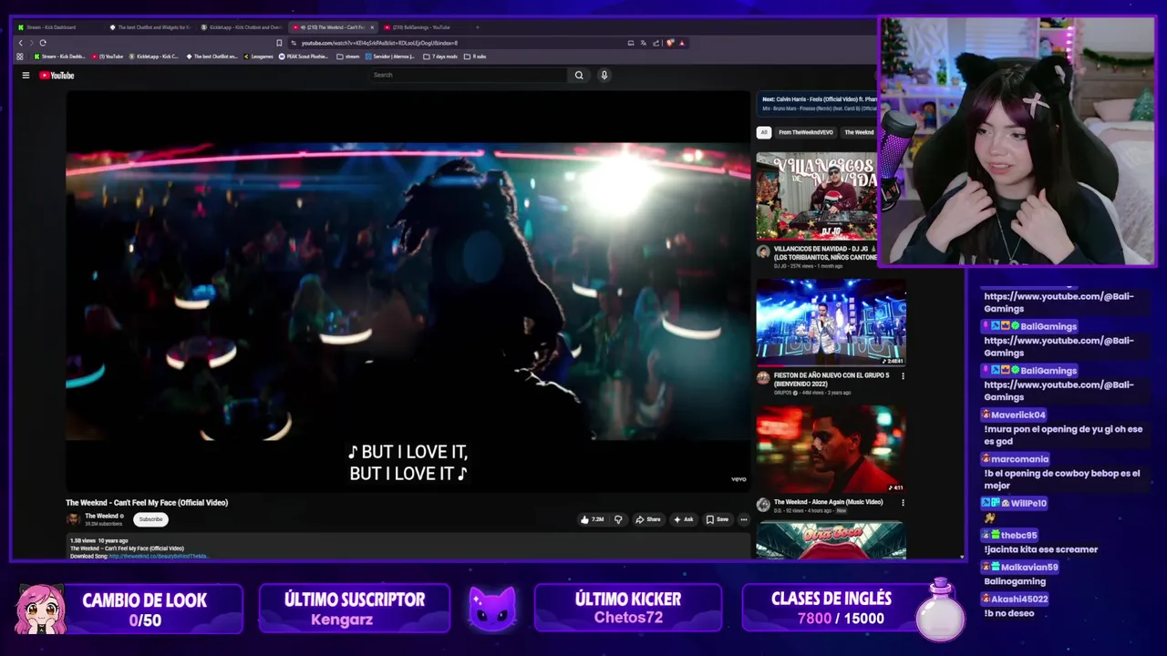The height and width of the screenshot is (656, 1167).
Task: Click WillPe10 username in chat
Action: 1028,503
